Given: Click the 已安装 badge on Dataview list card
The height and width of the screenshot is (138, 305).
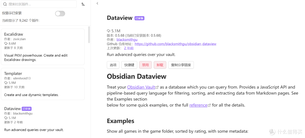Looking at the screenshot, I should click(x=27, y=109).
